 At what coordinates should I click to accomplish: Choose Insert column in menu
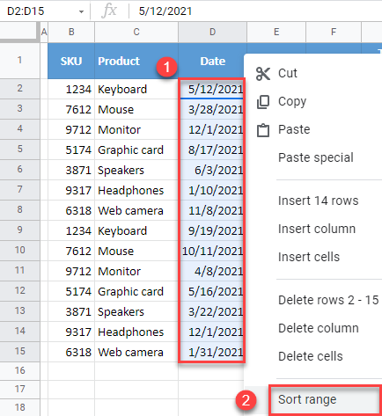click(317, 229)
